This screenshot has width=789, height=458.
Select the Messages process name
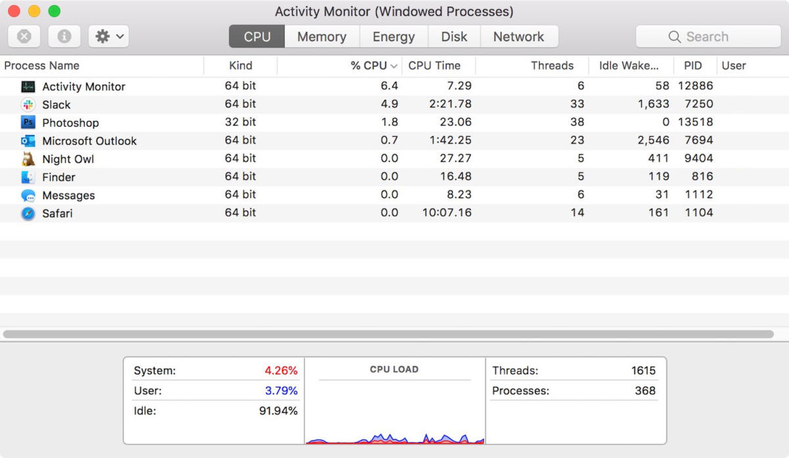click(68, 195)
